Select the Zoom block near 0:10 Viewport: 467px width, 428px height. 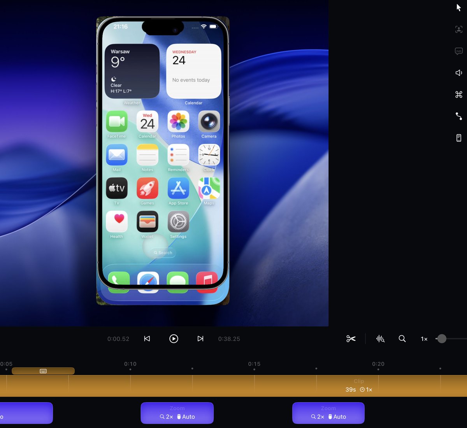coord(177,413)
